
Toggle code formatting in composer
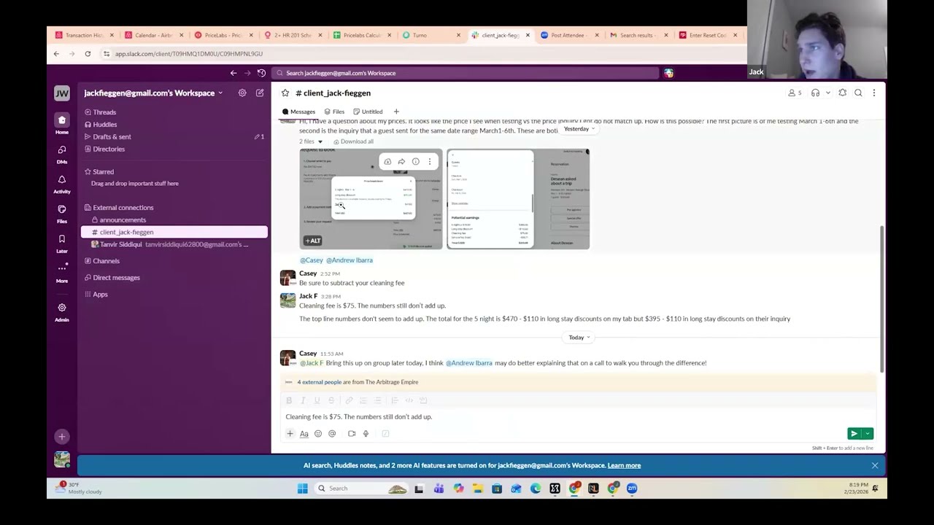coord(409,400)
